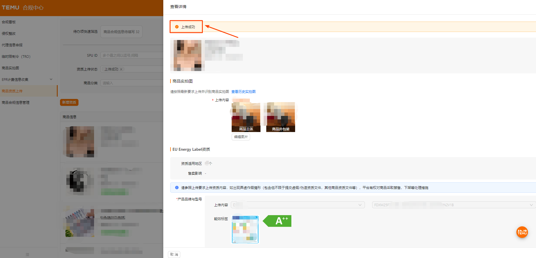This screenshot has height=258, width=536.
Task: Click the orange TEMU floating support icon
Action: coord(522,232)
